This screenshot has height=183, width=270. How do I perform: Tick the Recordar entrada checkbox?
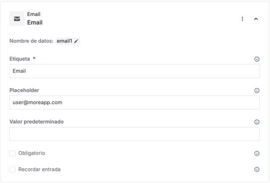pyautogui.click(x=12, y=170)
